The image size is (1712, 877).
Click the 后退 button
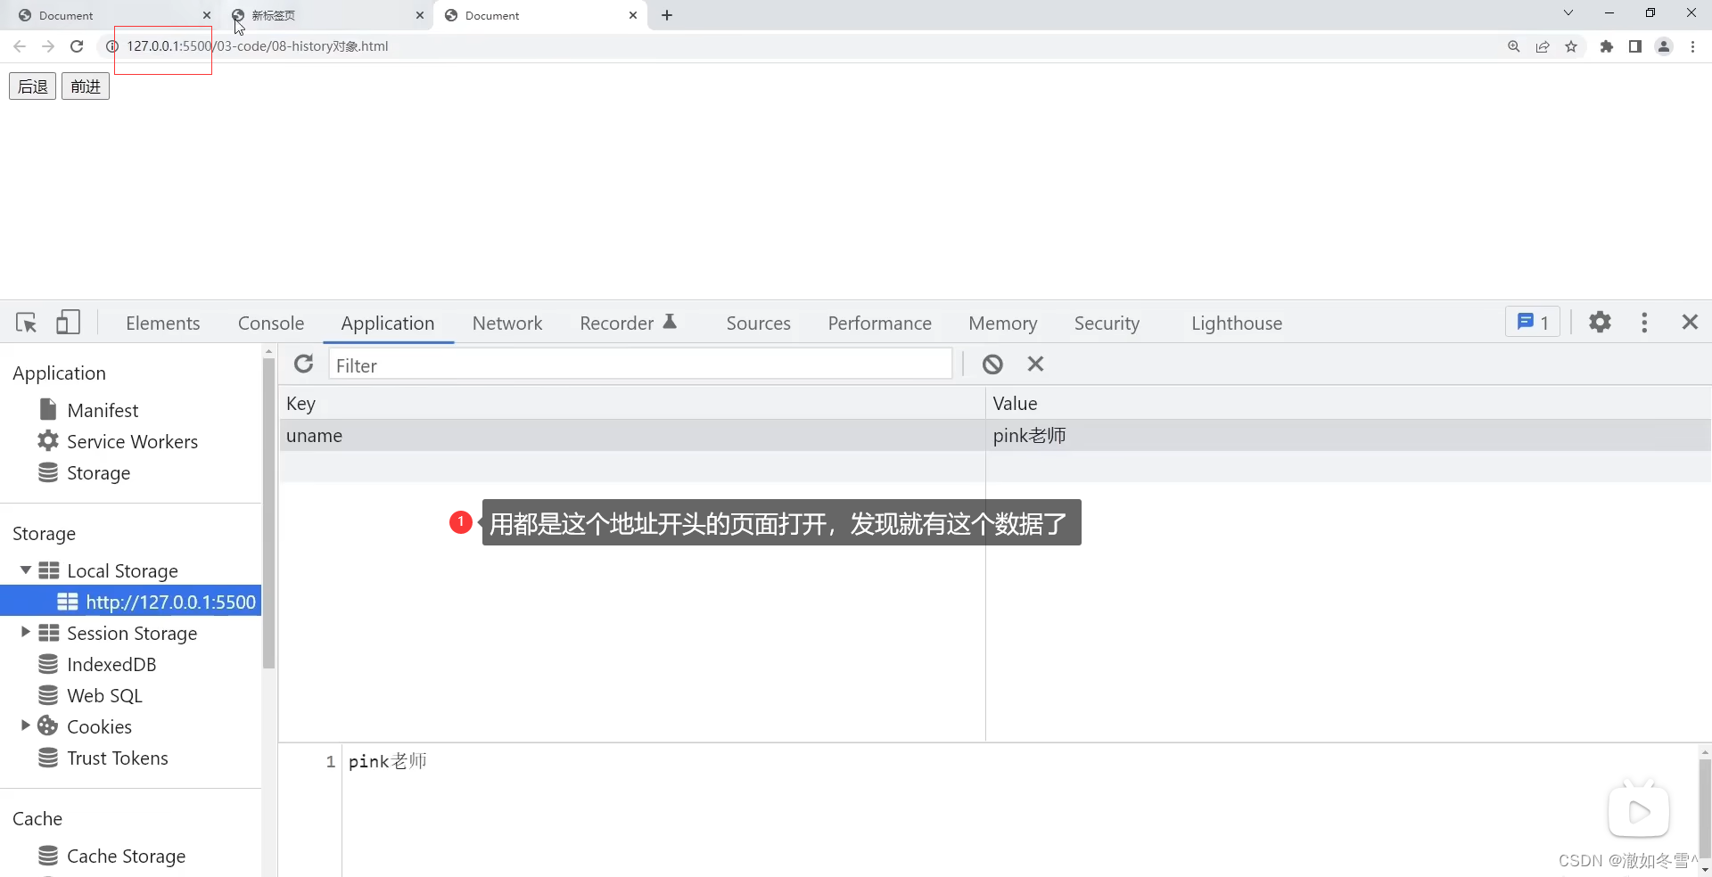point(33,86)
